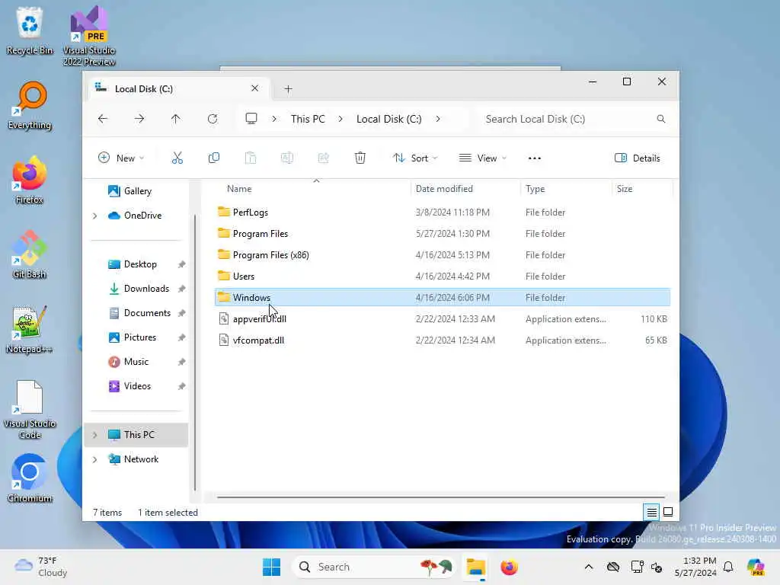The height and width of the screenshot is (585, 780).
Task: Select the Visual Studio Code desktop shortcut
Action: [30, 410]
